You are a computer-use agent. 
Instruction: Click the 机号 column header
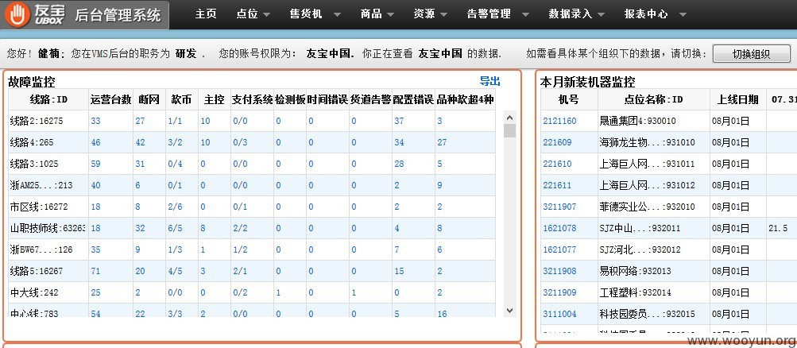tap(569, 99)
